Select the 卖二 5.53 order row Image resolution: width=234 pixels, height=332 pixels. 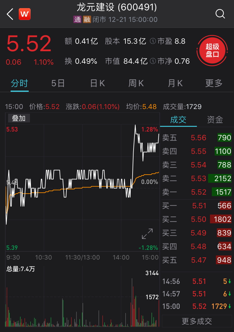[x=197, y=178]
